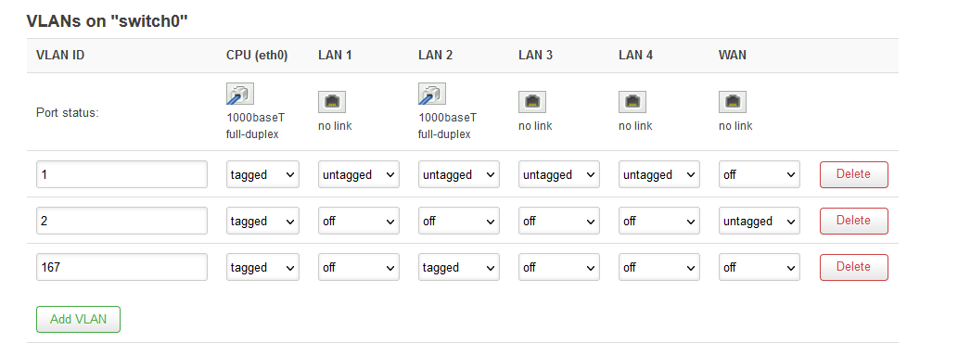Click the WAN port status icon
The height and width of the screenshot is (343, 958).
(733, 101)
